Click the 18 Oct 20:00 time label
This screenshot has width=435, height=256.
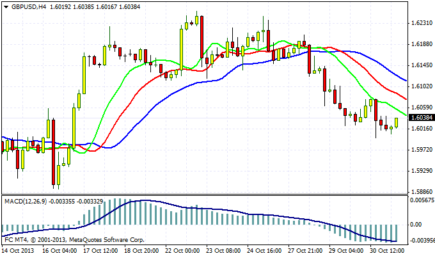pyautogui.click(x=141, y=251)
